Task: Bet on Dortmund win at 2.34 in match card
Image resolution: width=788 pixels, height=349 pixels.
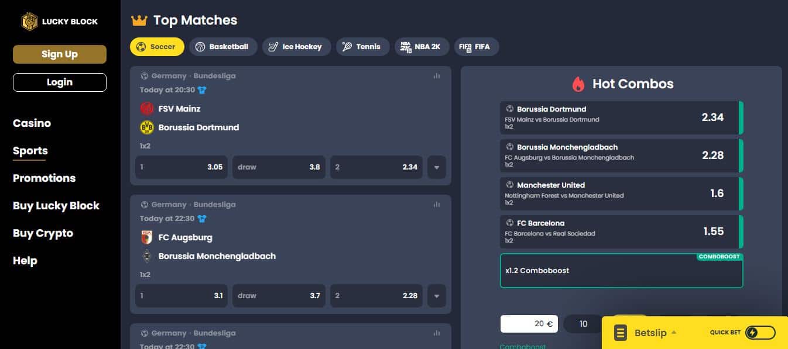Action: [x=376, y=167]
